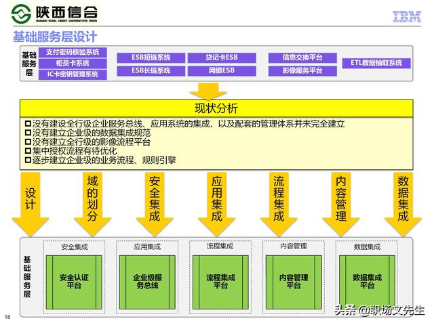Click the 域的划分 yellow arrow
The width and height of the screenshot is (434, 325).
pos(92,204)
